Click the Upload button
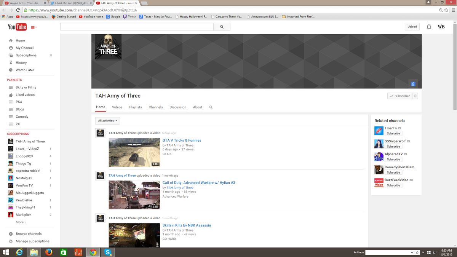This screenshot has height=257, width=457. [412, 27]
